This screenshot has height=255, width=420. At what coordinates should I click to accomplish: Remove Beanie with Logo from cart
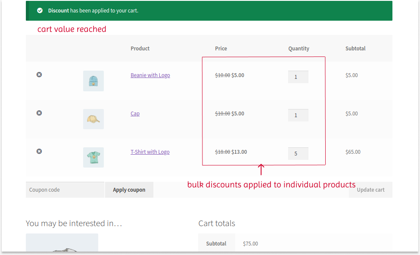pos(39,75)
